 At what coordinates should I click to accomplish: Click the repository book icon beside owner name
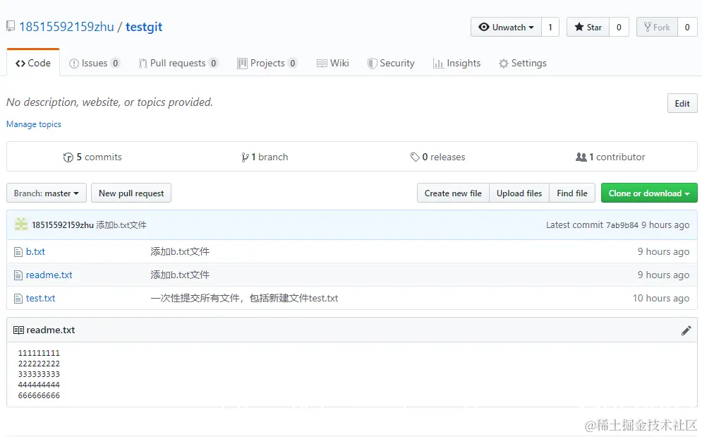[x=11, y=26]
